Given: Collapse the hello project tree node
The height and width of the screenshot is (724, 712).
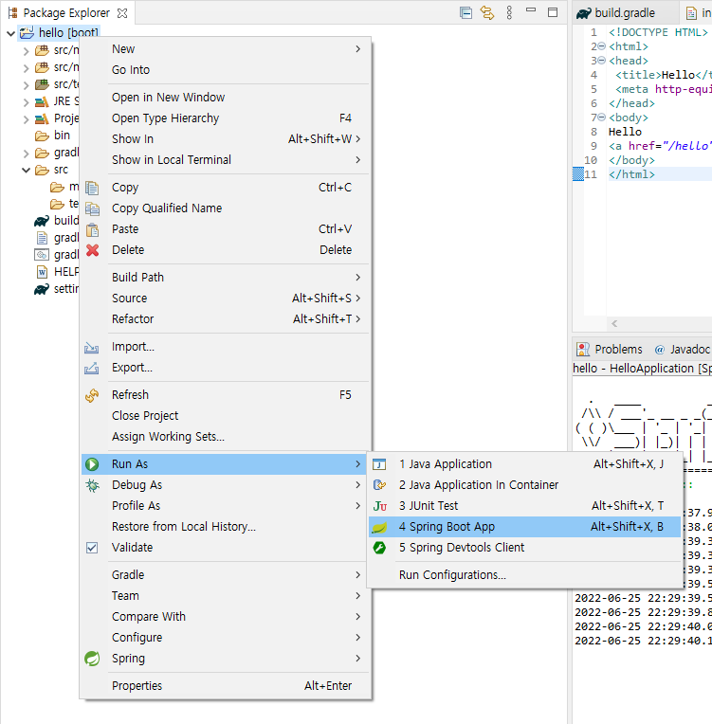Looking at the screenshot, I should click(10, 33).
